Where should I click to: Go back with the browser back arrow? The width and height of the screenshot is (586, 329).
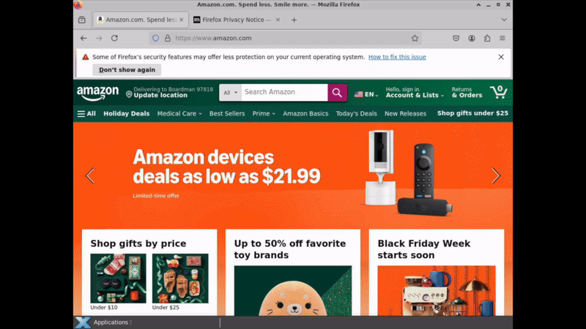coord(84,38)
